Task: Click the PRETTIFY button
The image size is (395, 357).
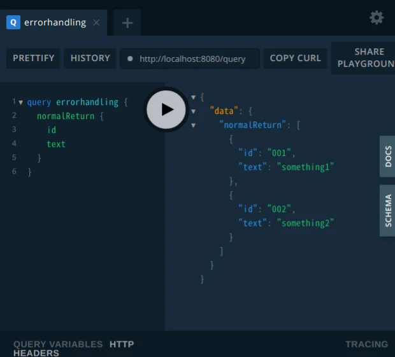Action: (33, 58)
